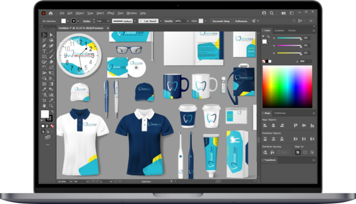The image size is (356, 204).
Task: Toggle Draw Normal mode in toolbar
Action: pos(43,131)
